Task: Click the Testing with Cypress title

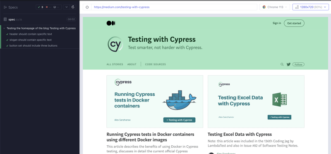Action: [162, 39]
